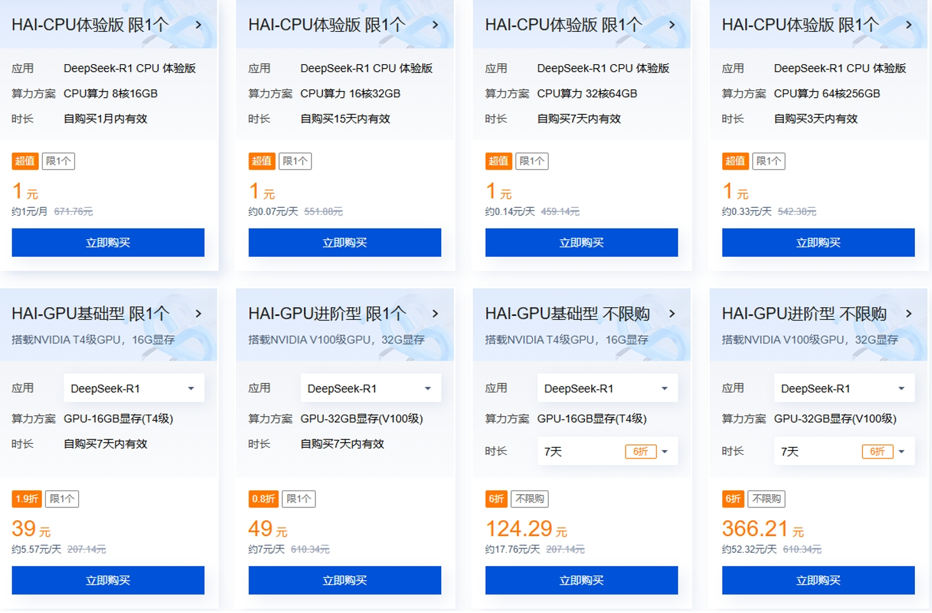Click text 约0.07元/天

[273, 211]
